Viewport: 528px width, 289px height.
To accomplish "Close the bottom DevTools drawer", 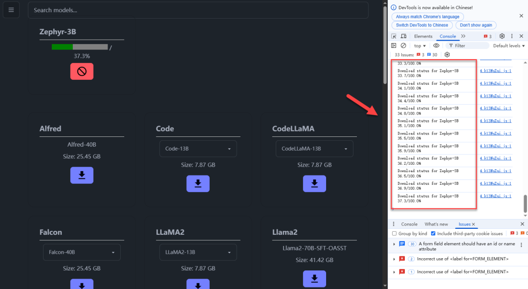I will [522, 224].
